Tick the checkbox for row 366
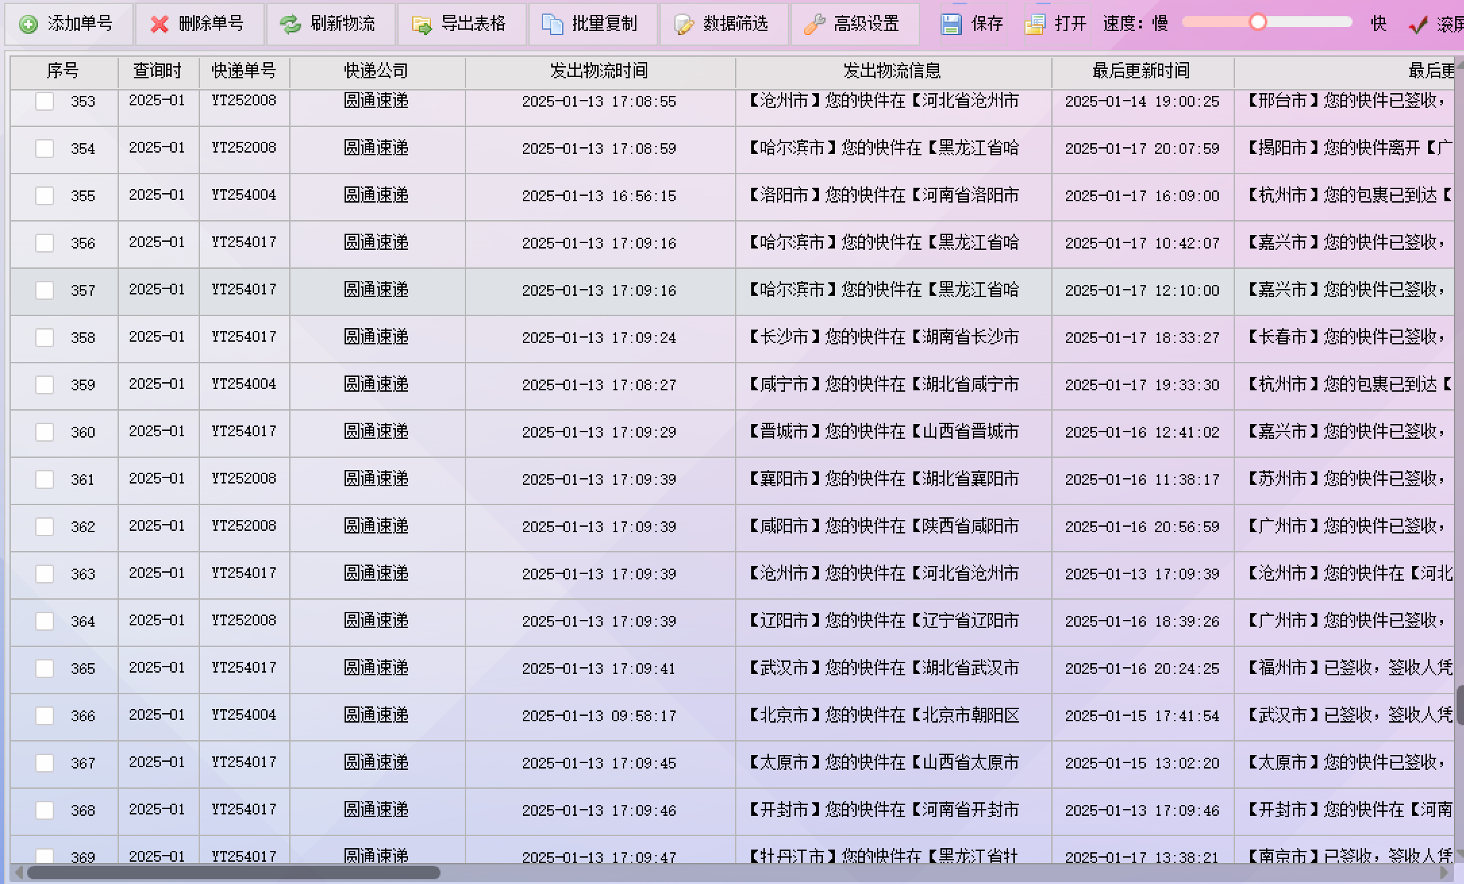 pyautogui.click(x=45, y=716)
